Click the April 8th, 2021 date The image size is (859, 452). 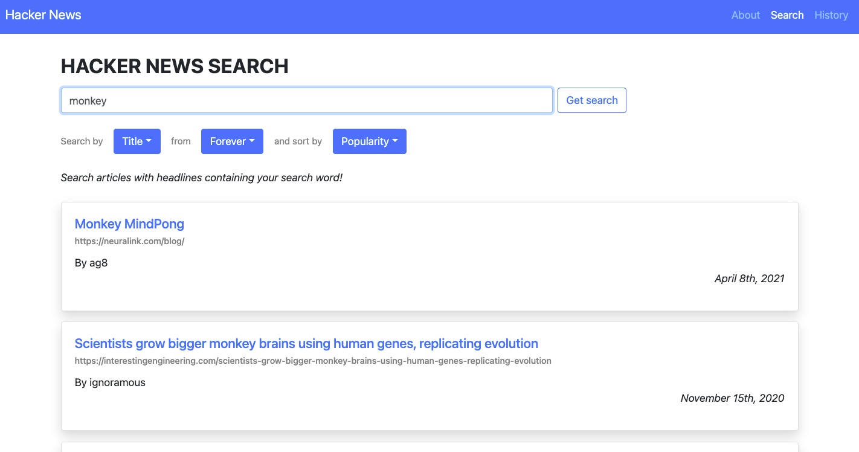tap(749, 279)
